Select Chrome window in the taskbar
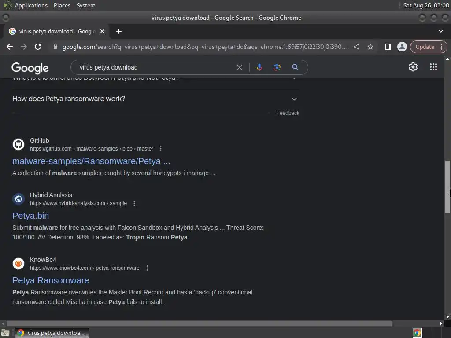This screenshot has width=451, height=338. [52, 333]
